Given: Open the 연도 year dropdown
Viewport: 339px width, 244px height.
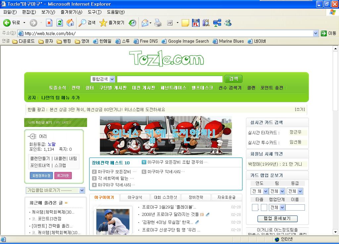Looking at the screenshot, I should 260,191.
